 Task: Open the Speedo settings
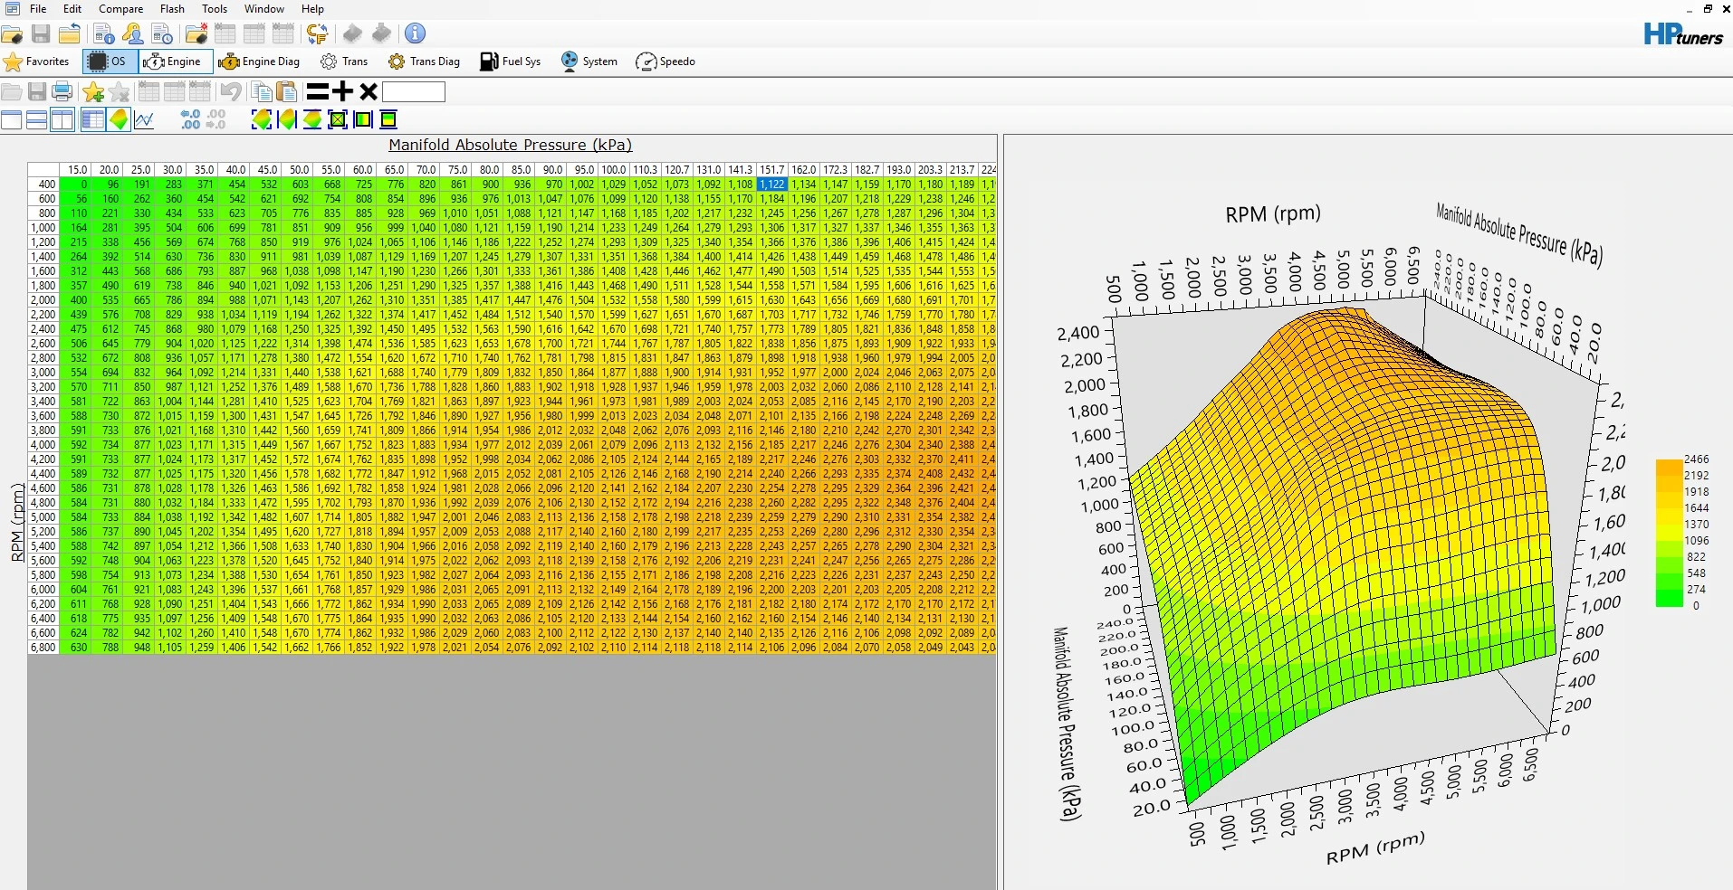(x=665, y=62)
